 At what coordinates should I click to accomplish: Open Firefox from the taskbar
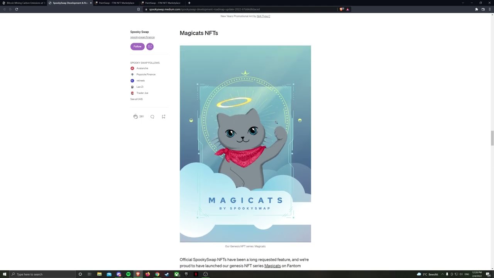[147, 274]
